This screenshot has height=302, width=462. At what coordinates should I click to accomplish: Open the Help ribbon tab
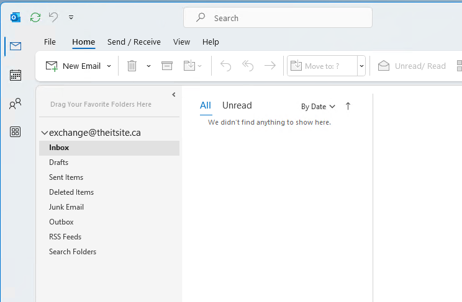coord(211,42)
